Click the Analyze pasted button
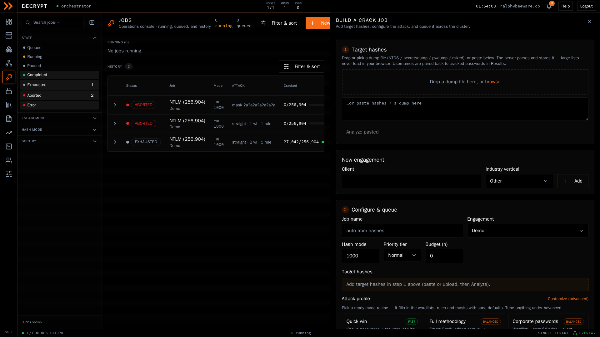 click(362, 132)
